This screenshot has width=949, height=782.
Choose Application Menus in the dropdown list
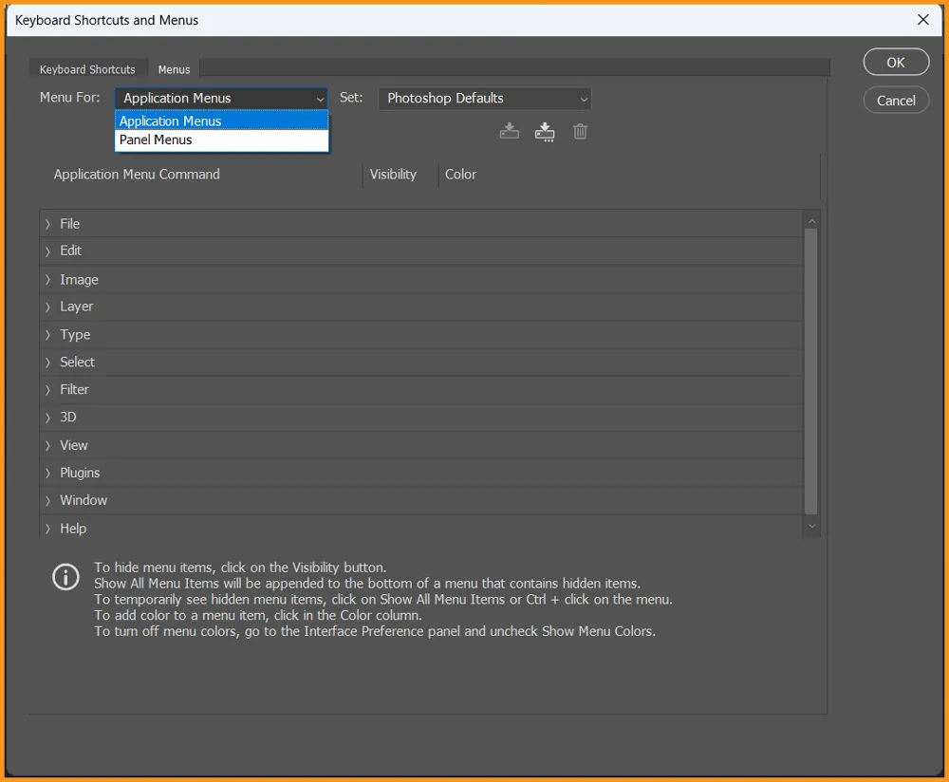click(171, 121)
